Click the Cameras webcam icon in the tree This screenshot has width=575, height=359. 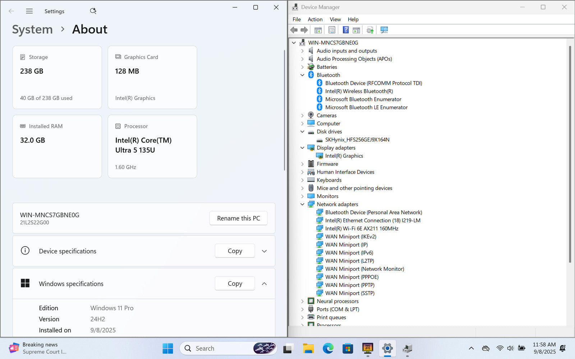[x=311, y=115]
